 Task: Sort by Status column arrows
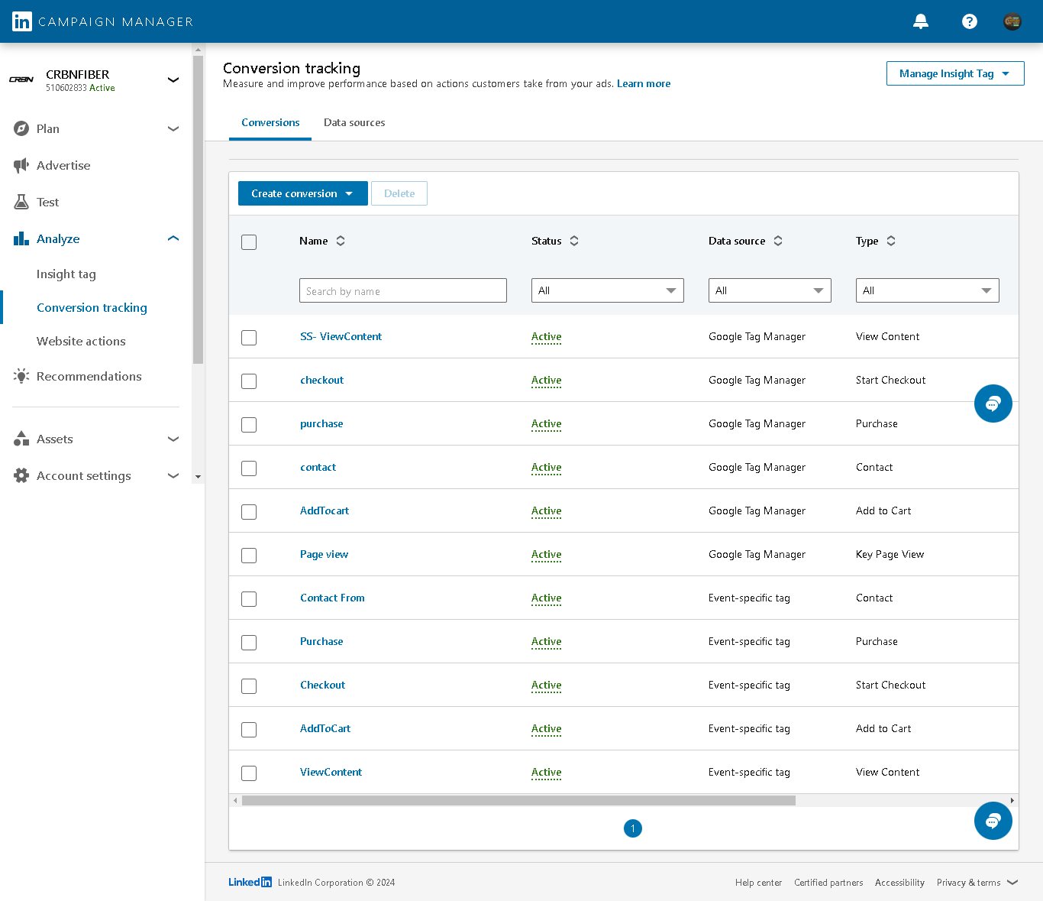(574, 241)
